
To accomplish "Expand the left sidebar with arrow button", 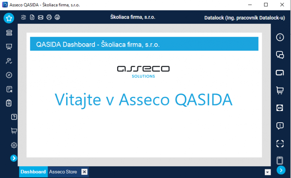I will pos(14,158).
